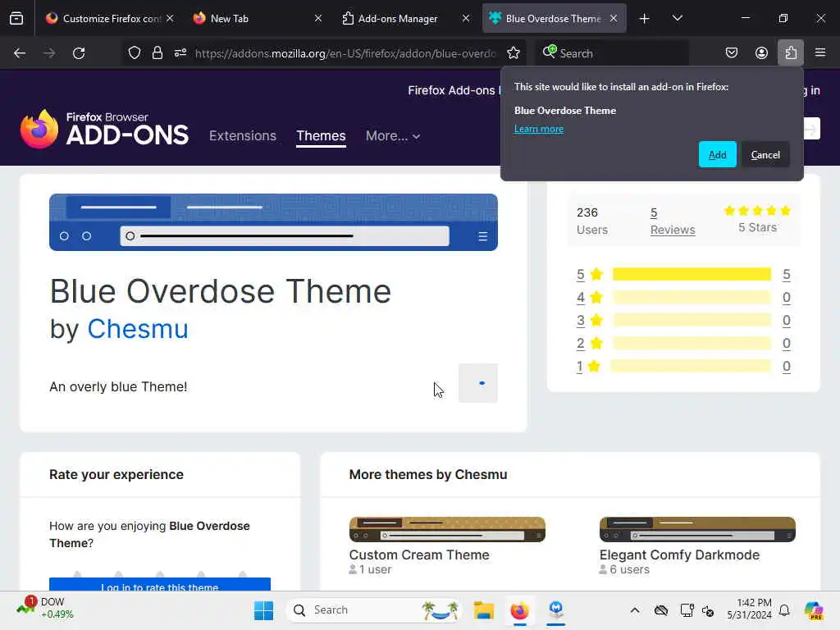Click the muted volume tray icon
The image size is (840, 630).
click(708, 610)
